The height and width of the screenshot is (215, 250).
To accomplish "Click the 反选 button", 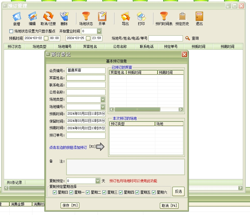I will (178, 192).
